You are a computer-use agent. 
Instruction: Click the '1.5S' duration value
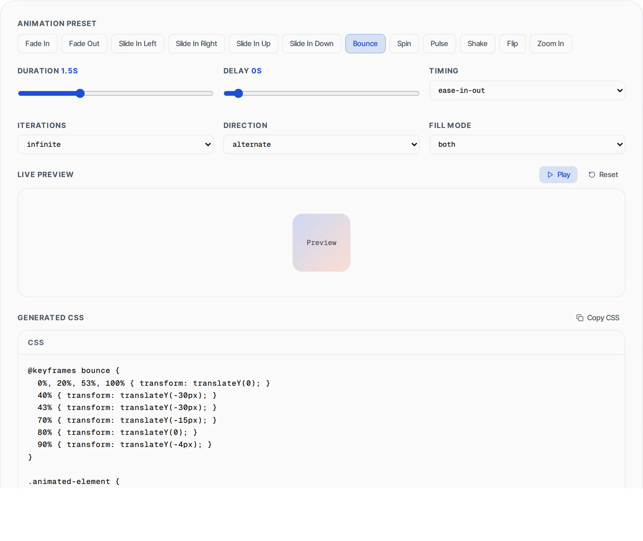click(x=69, y=71)
